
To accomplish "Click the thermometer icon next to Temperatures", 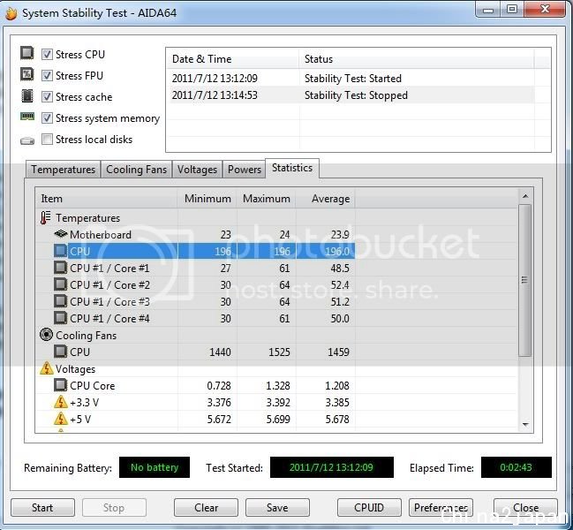I will pyautogui.click(x=45, y=218).
